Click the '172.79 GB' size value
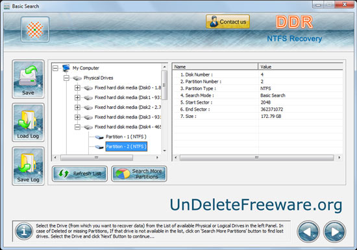This screenshot has width=357, height=250. pos(271,117)
